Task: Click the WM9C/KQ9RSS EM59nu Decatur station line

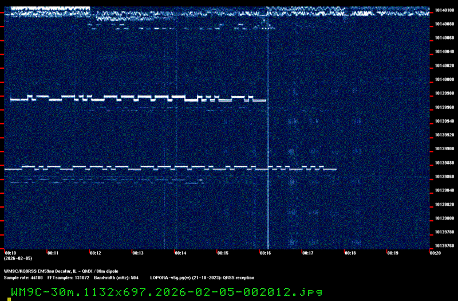Action: 61,271
